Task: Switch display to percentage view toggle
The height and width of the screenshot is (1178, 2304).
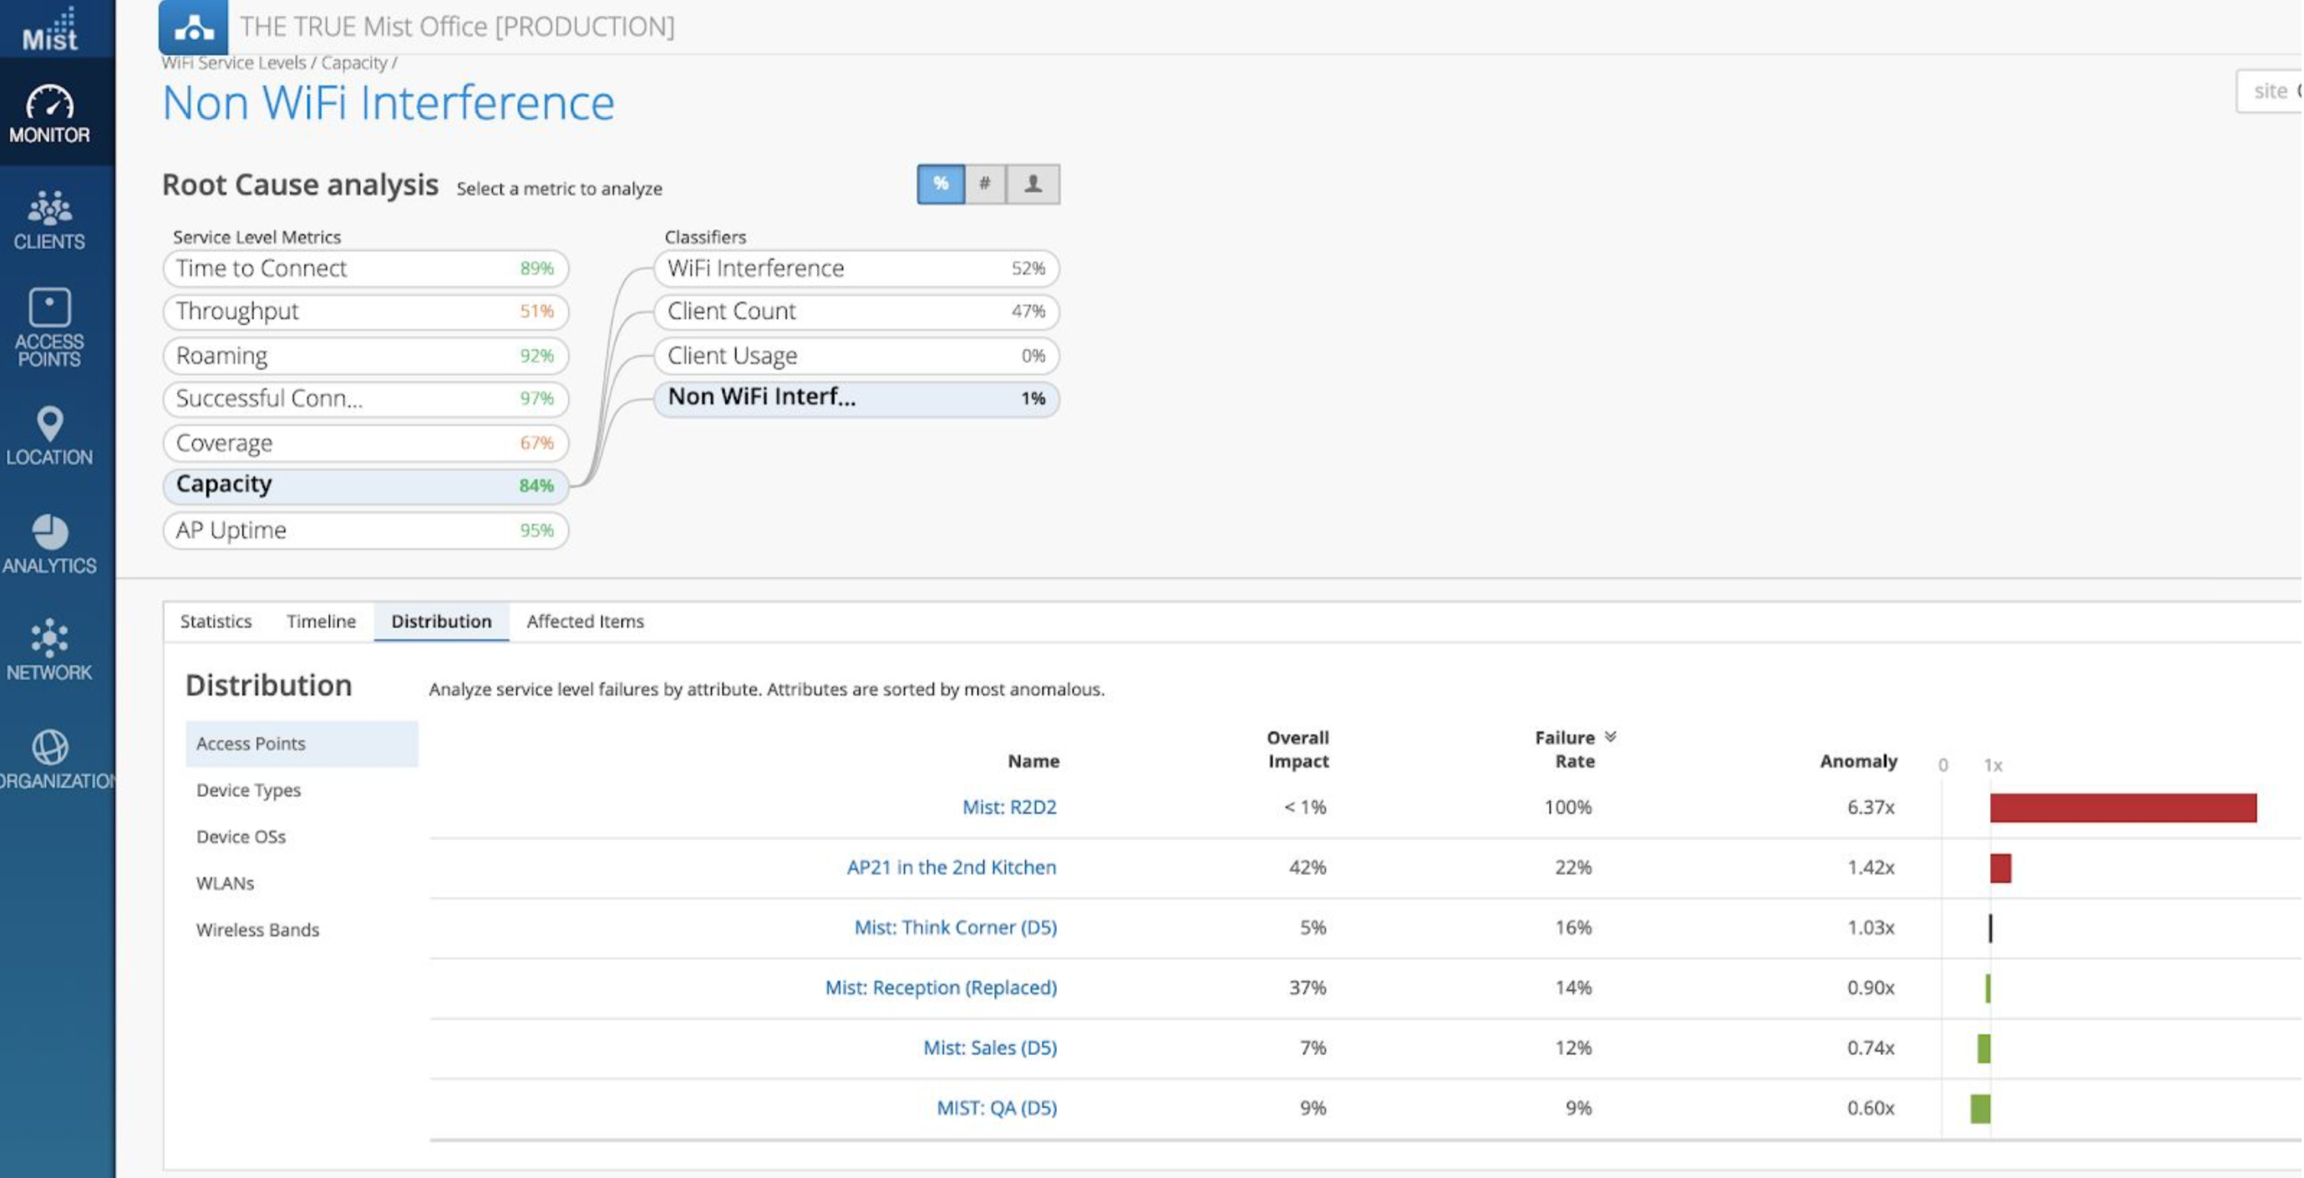Action: 940,185
